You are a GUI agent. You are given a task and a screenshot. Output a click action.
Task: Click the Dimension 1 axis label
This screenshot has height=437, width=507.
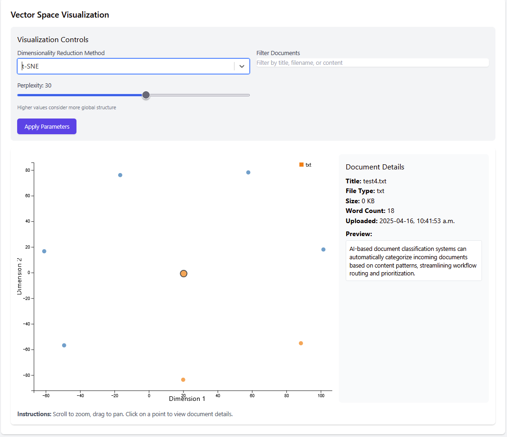(x=187, y=399)
